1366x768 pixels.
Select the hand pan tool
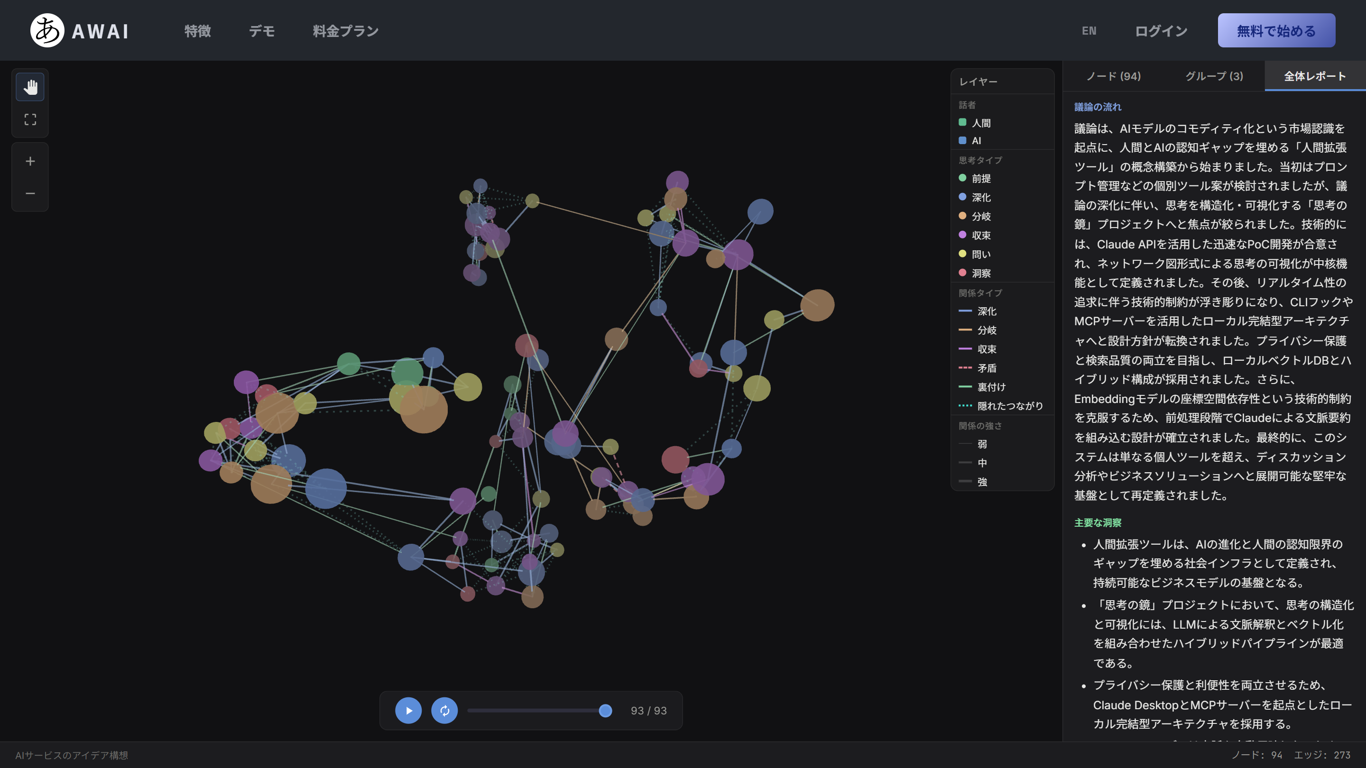point(30,87)
